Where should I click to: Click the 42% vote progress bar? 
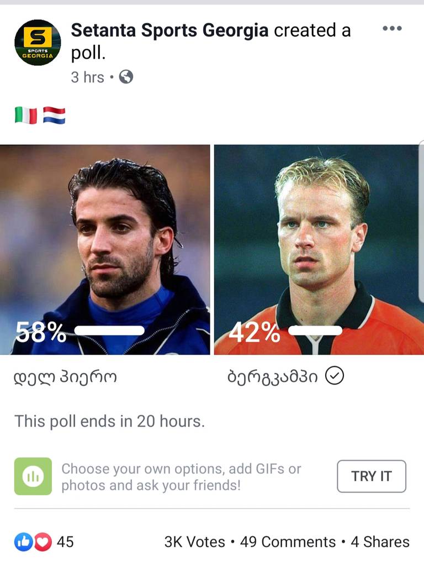(x=315, y=331)
